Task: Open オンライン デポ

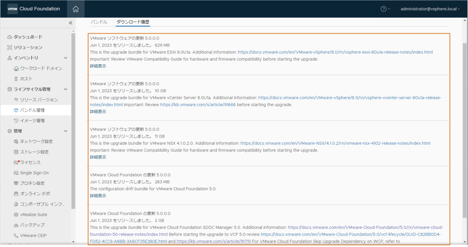Action: (x=35, y=194)
